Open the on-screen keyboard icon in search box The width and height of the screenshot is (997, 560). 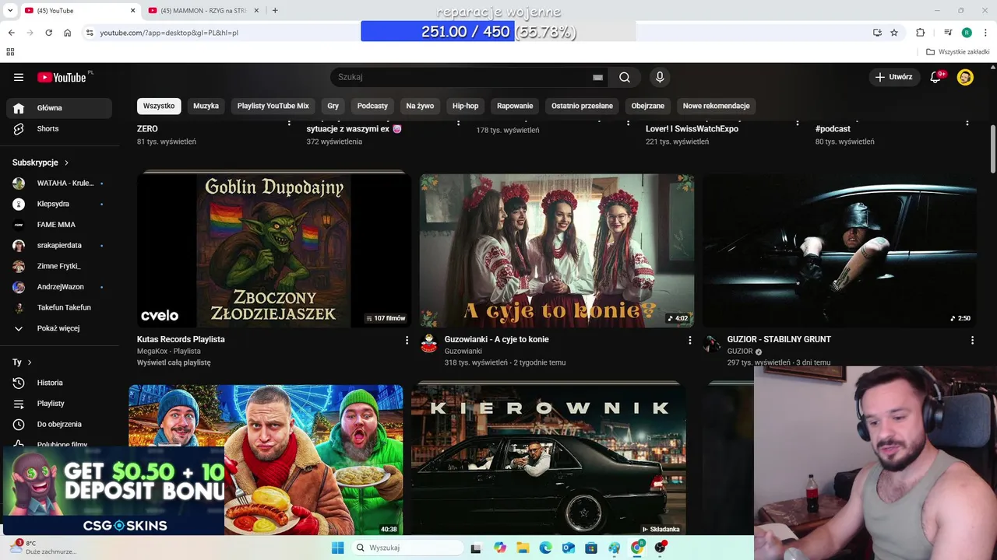[x=597, y=77]
